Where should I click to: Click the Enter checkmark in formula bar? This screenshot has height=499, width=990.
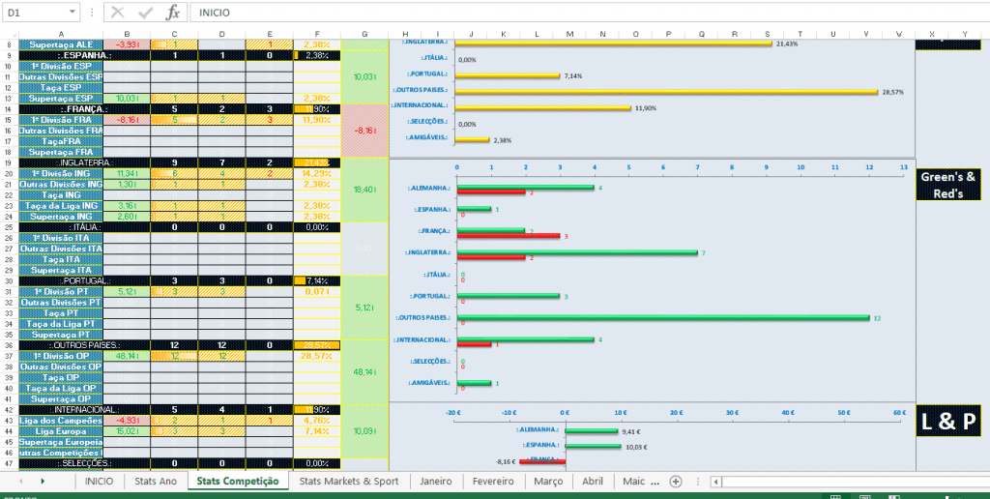coord(146,12)
